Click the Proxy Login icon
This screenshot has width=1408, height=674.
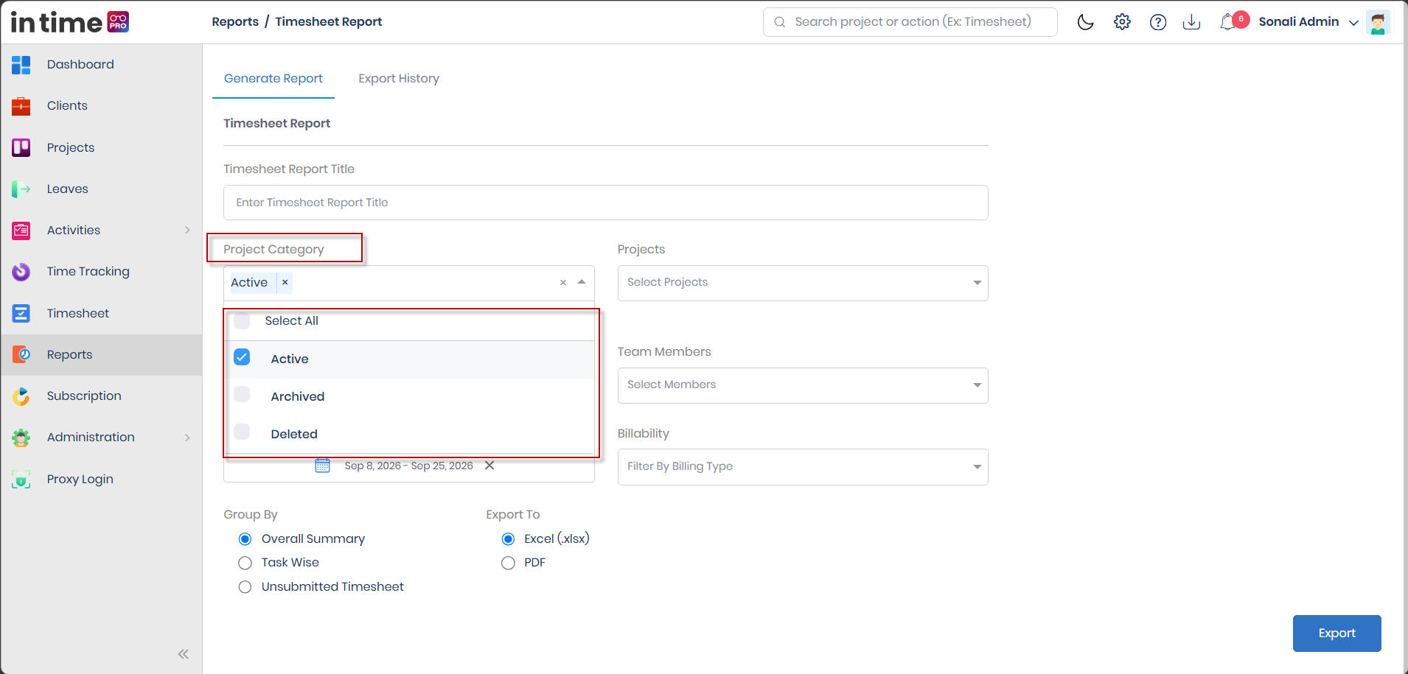tap(21, 480)
